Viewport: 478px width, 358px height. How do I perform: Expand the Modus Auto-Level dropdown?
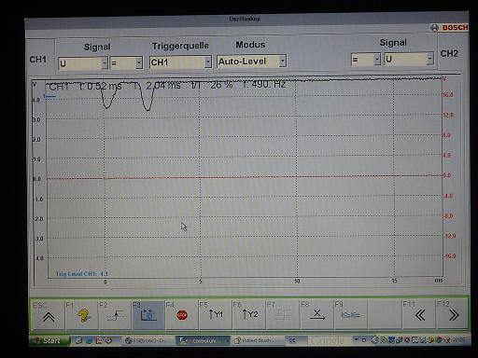coord(251,62)
